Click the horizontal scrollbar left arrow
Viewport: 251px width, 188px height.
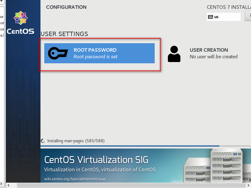click(x=9, y=185)
